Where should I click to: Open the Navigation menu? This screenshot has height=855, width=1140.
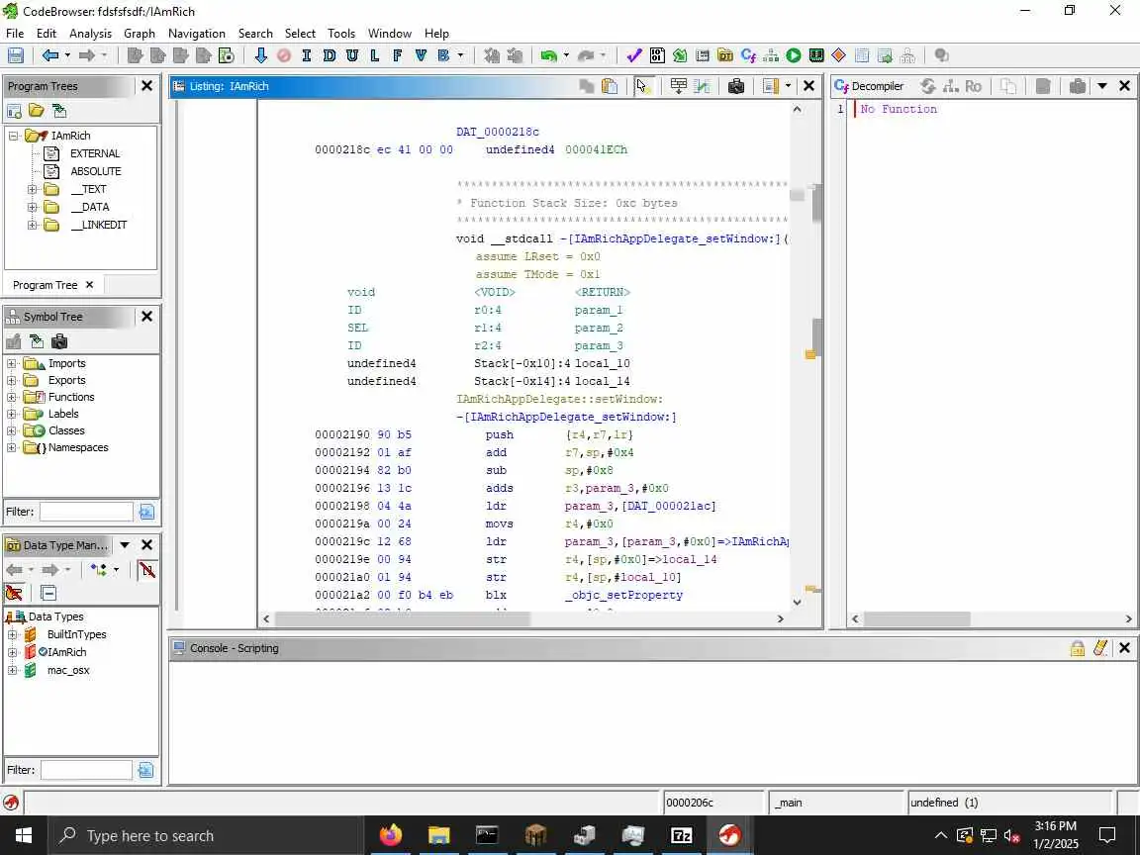click(196, 34)
